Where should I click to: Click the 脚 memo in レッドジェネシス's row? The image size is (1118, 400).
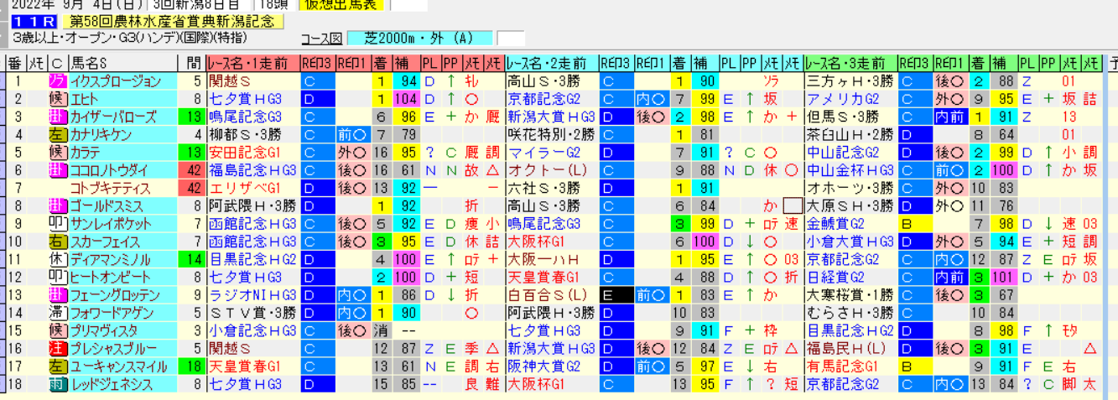pos(1069,384)
